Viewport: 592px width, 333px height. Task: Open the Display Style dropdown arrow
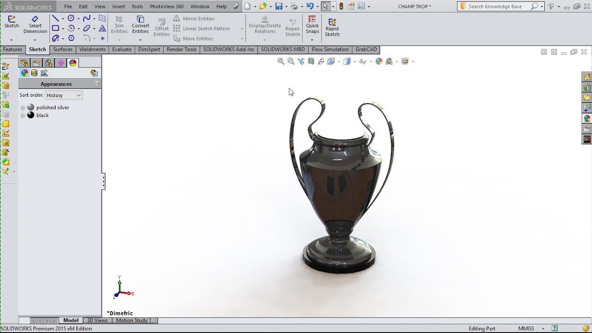[x=354, y=61]
